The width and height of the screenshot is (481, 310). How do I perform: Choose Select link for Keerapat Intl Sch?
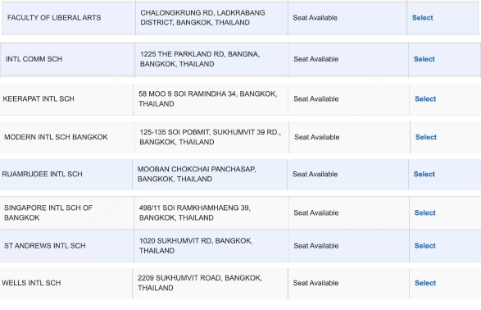pos(425,99)
